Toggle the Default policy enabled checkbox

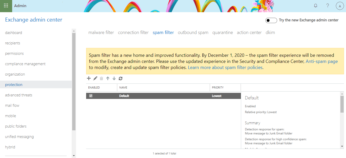click(x=91, y=96)
